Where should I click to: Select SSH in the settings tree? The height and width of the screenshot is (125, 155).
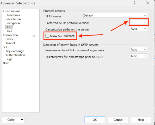(6, 47)
